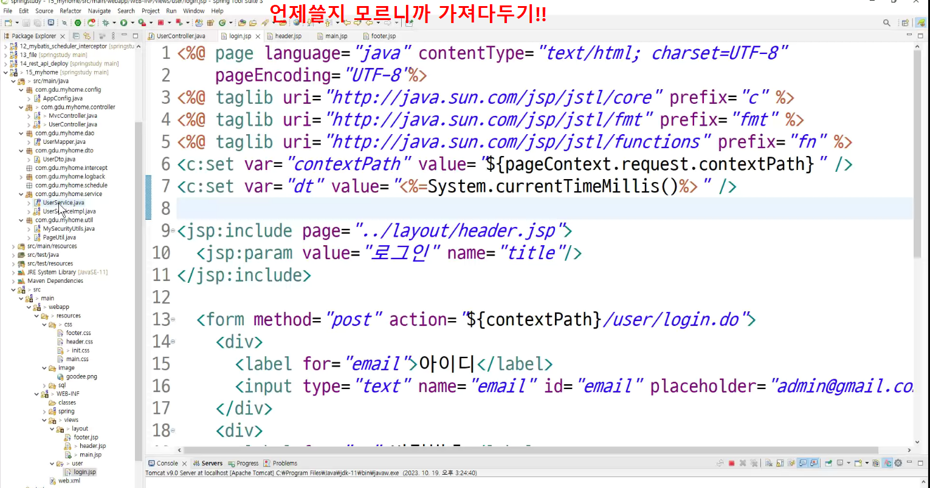Screen dimensions: 930x488
Task: Select UserMapper.java in dao package
Action: [x=64, y=141]
